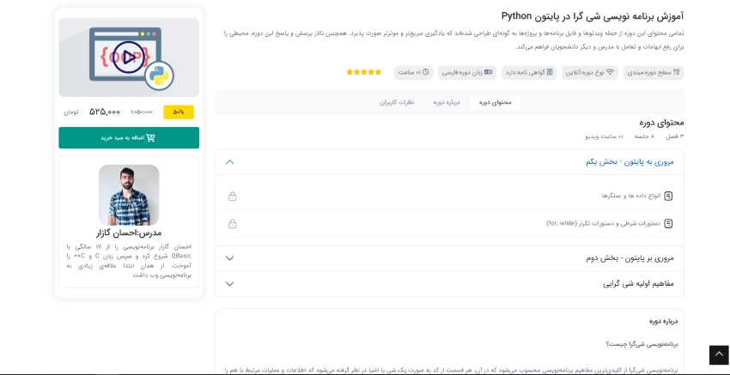Click the struck-through original price

tap(142, 112)
